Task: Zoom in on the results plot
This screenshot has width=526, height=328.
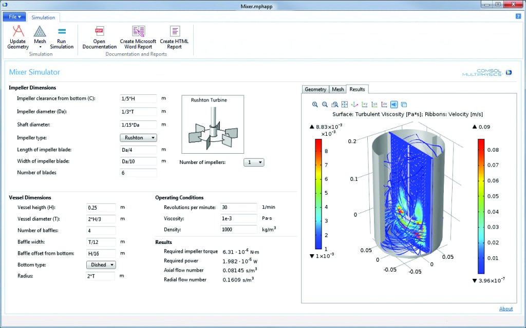Action: click(315, 105)
